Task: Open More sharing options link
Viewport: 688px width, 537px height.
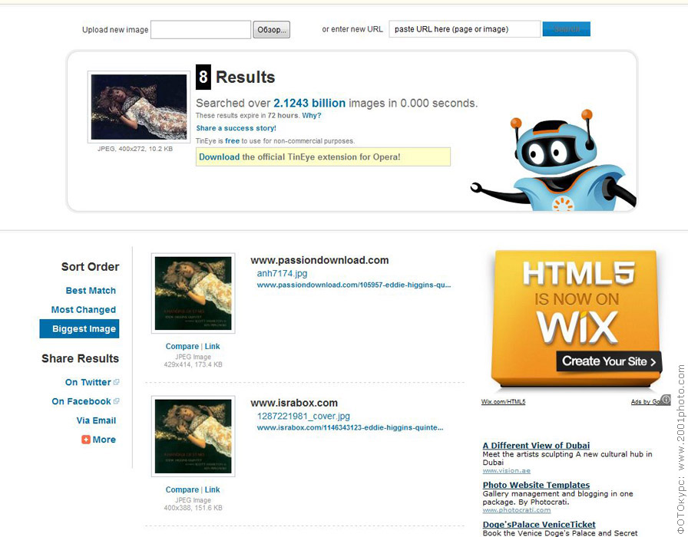Action: 104,440
